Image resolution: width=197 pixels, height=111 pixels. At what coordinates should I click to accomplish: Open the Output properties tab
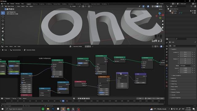coord(167,49)
